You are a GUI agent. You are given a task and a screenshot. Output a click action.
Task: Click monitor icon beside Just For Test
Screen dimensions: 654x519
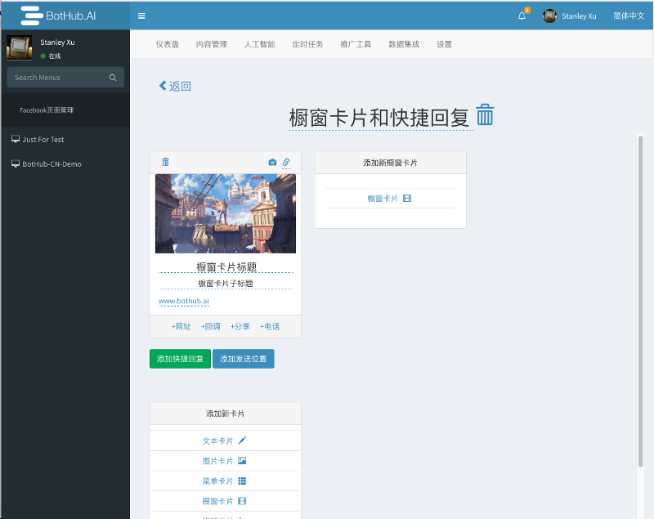click(16, 139)
